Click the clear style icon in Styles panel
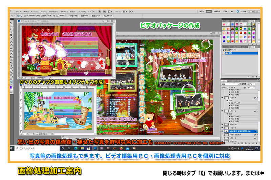The width and height of the screenshot is (271, 180). [x=248, y=44]
